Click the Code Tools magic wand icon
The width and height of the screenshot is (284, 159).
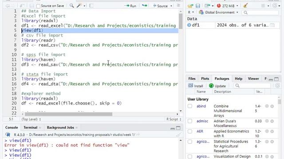click(79, 6)
